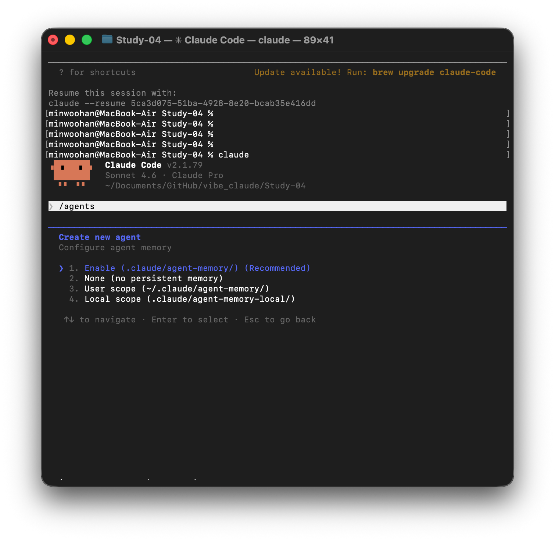The image size is (555, 541).
Task: Click the Study-04 folder icon in title bar
Action: tap(107, 39)
